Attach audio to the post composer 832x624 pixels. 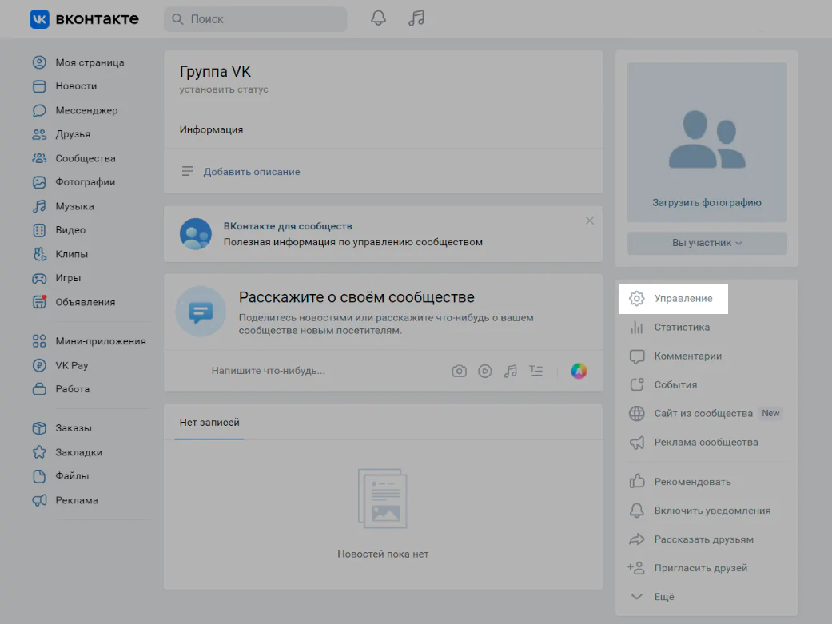coord(510,371)
